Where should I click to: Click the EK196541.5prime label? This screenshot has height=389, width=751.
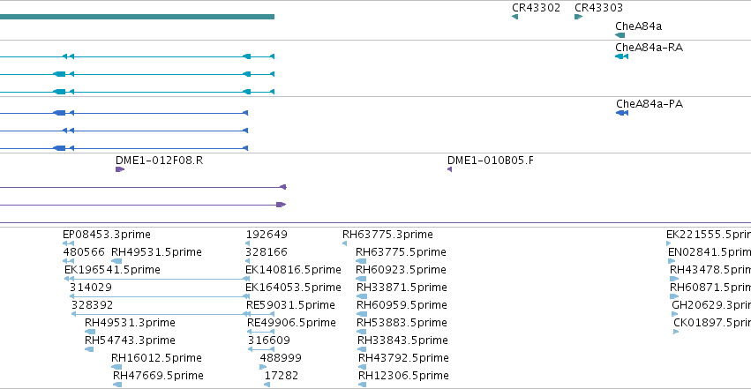(113, 270)
